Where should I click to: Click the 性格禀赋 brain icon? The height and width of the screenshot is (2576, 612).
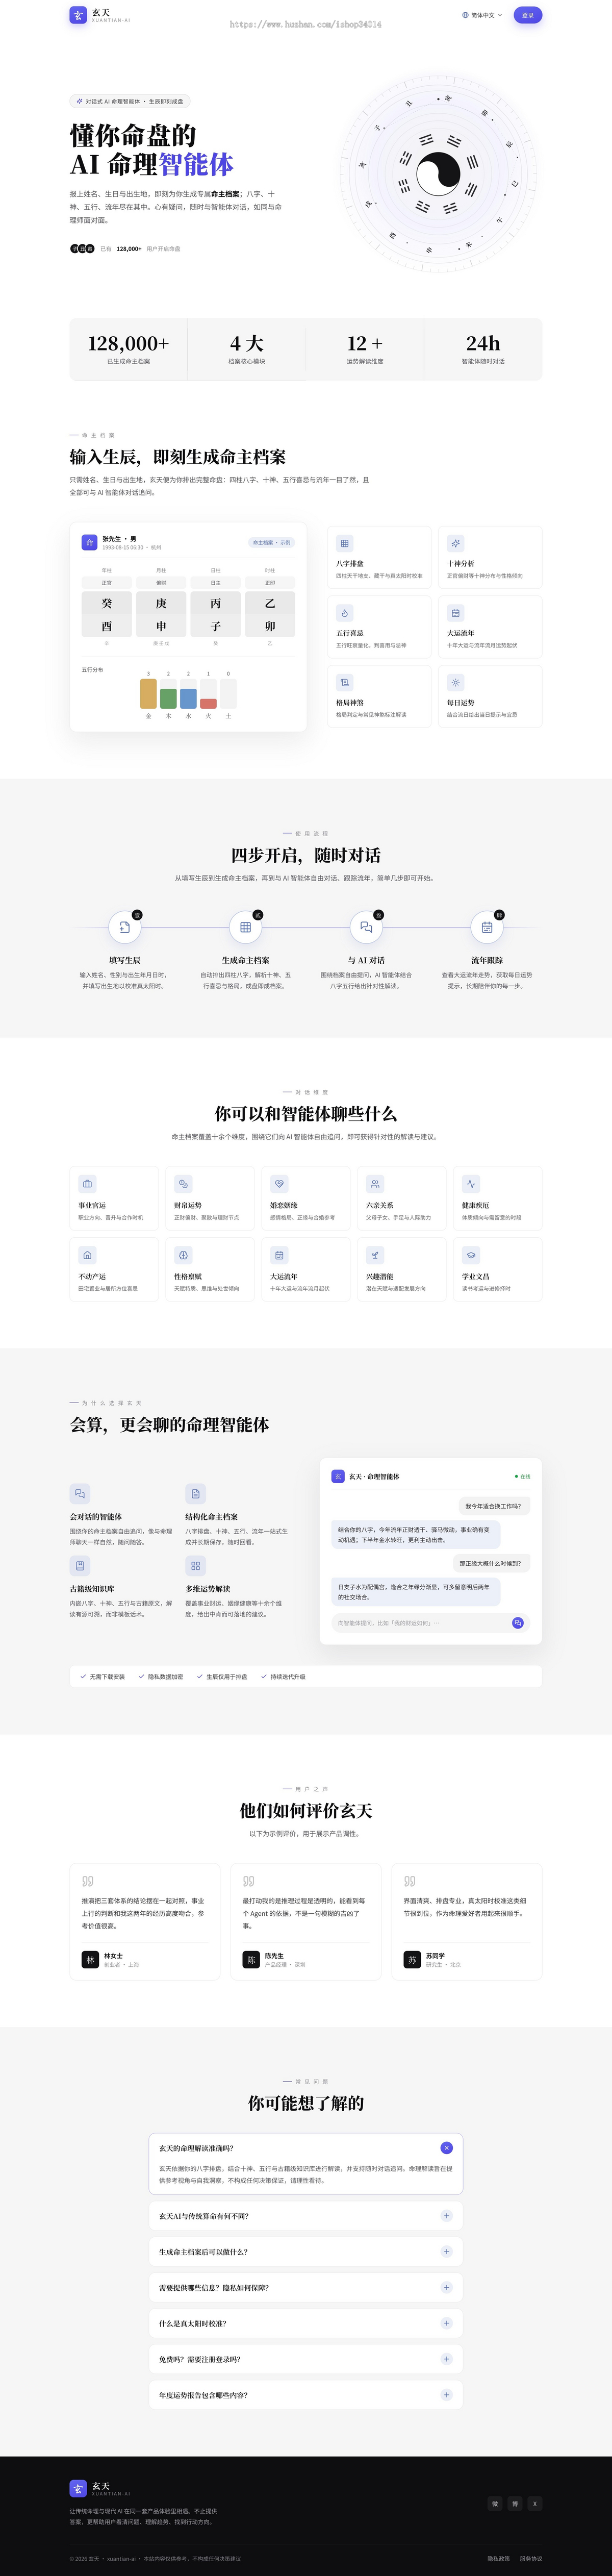(183, 1255)
